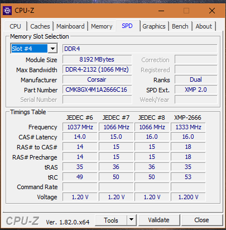Open the Caches tab
The width and height of the screenshot is (226, 230).
40,26
